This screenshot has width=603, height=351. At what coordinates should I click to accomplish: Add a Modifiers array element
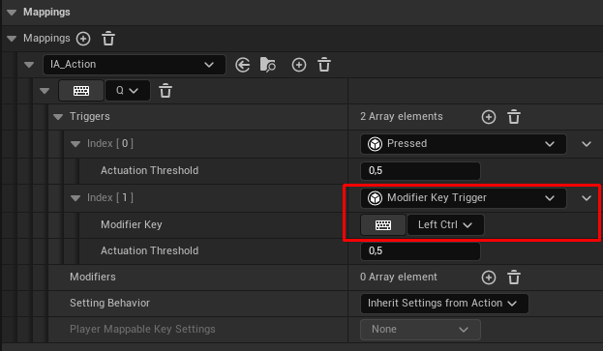coord(489,278)
